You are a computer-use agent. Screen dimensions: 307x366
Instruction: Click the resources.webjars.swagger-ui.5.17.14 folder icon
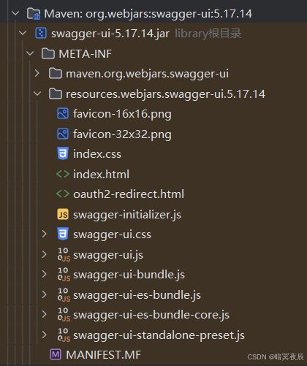coord(56,94)
